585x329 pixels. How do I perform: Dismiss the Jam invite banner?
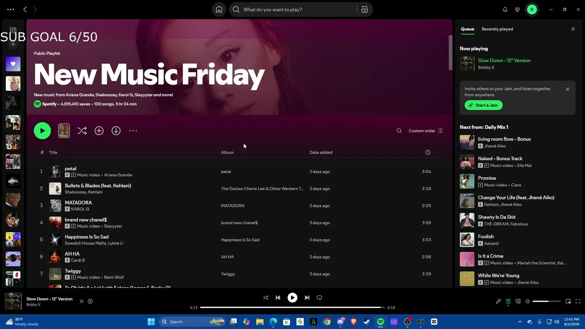[x=568, y=90]
